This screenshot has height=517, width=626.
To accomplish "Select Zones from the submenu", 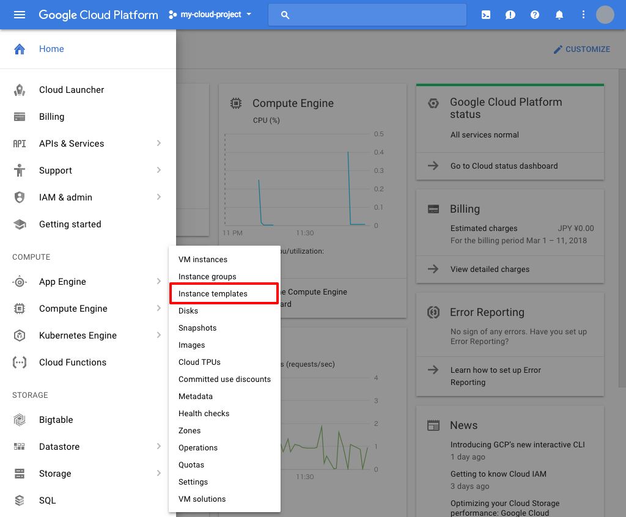I will 224,431.
